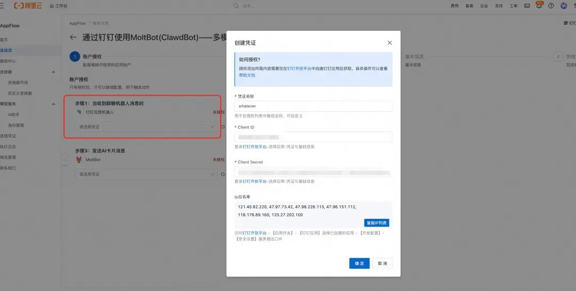The width and height of the screenshot is (576, 291).
Task: Refresh the 步骤3 credential list
Action: [222, 174]
